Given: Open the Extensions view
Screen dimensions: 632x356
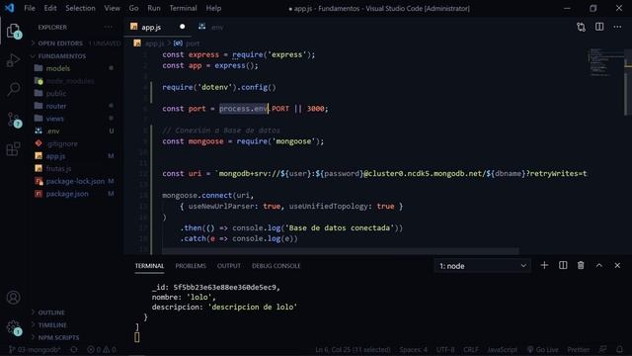Looking at the screenshot, I should click(13, 148).
